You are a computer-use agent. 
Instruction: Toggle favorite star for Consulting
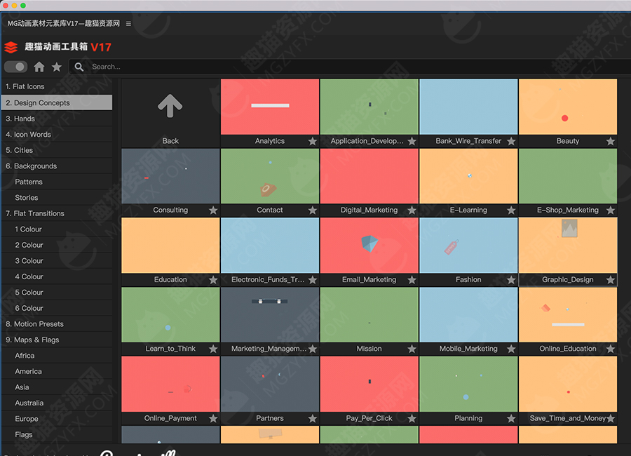point(213,210)
